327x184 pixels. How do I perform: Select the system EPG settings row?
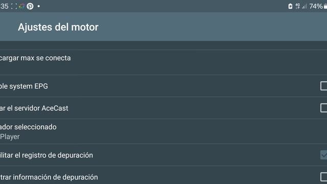coord(163,86)
